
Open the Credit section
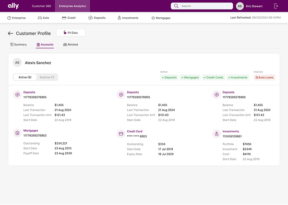pyautogui.click(x=69, y=18)
